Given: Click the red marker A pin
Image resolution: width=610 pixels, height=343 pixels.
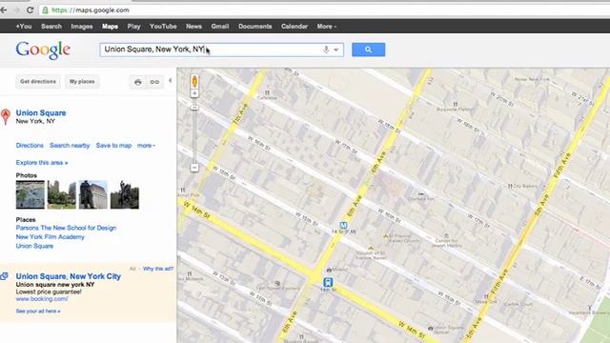Looking at the screenshot, I should tap(6, 116).
